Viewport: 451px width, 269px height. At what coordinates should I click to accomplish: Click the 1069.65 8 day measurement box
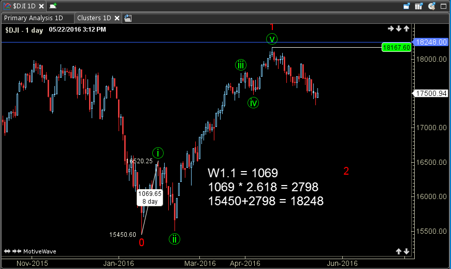150,197
